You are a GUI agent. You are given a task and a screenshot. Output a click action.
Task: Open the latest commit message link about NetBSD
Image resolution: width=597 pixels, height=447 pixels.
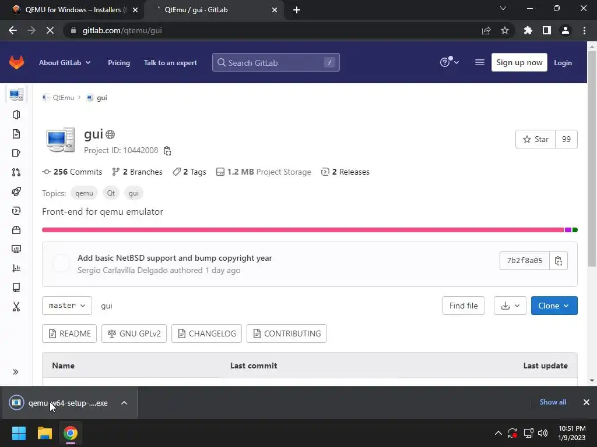[175, 258]
